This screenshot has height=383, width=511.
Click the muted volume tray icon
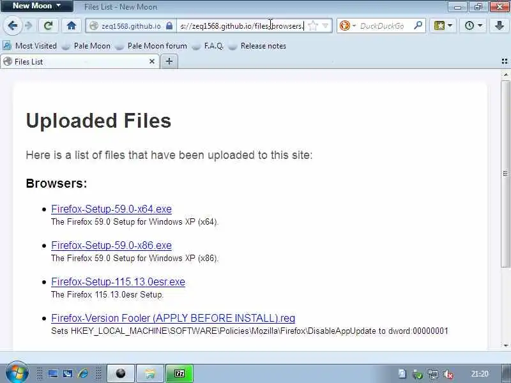(x=448, y=374)
